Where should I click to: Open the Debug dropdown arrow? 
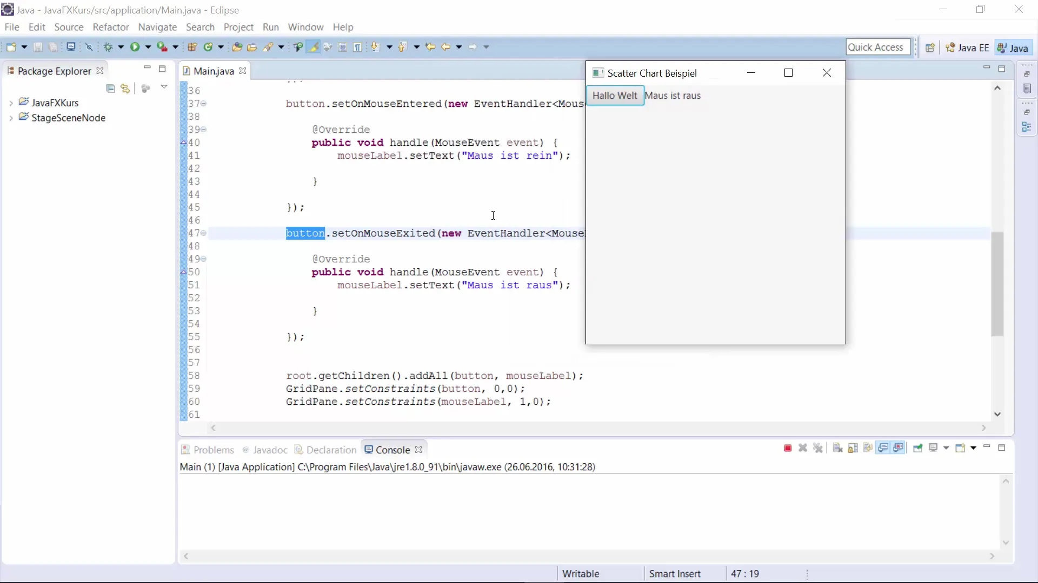coord(121,47)
